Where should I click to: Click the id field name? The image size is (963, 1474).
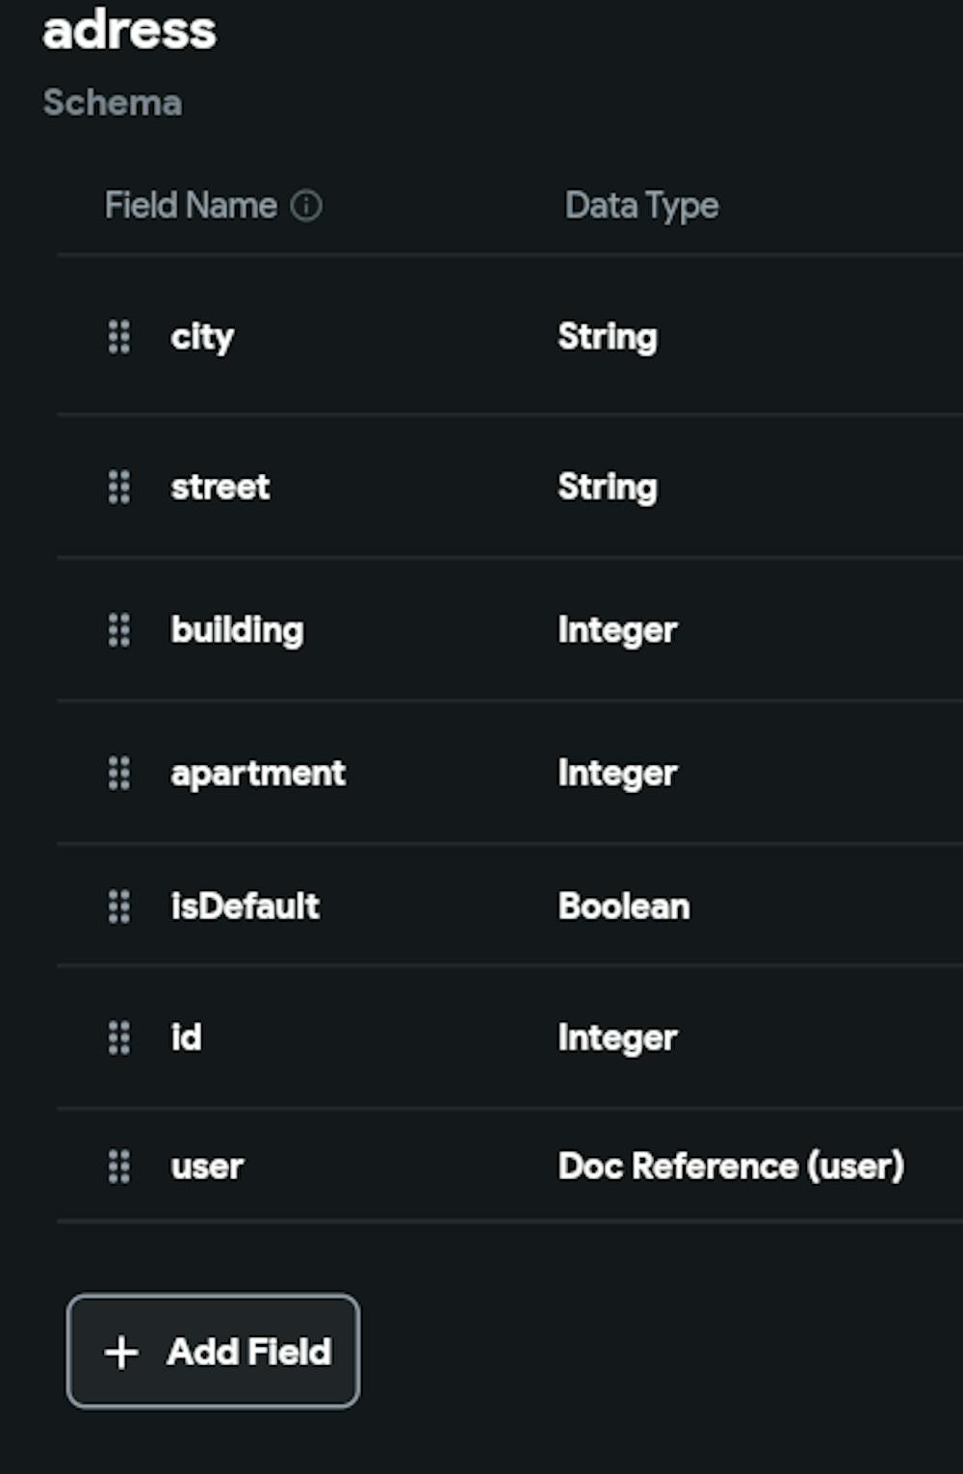click(x=187, y=1038)
